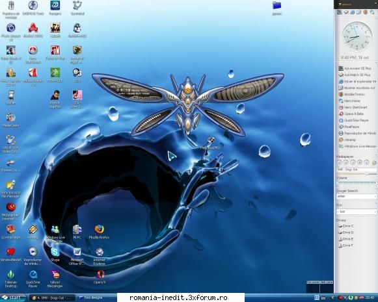Launch Mozilla Firefox from the desktop icon

click(99, 232)
